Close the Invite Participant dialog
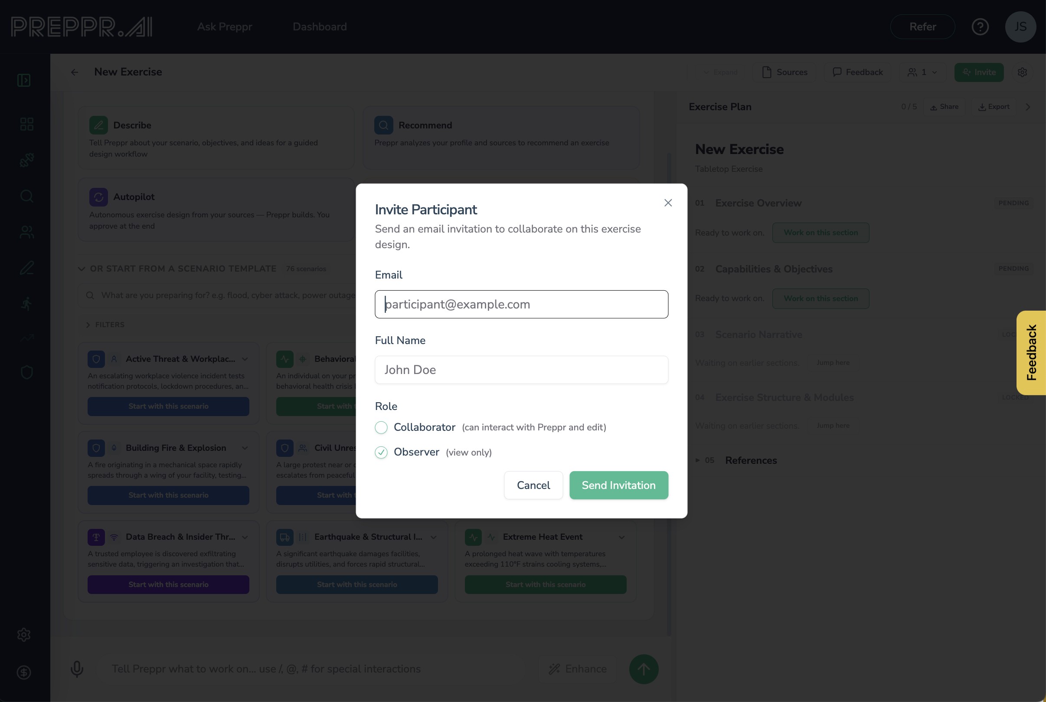The width and height of the screenshot is (1046, 702). (x=668, y=203)
